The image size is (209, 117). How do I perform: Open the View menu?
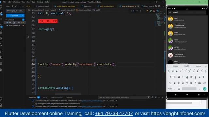23,2
